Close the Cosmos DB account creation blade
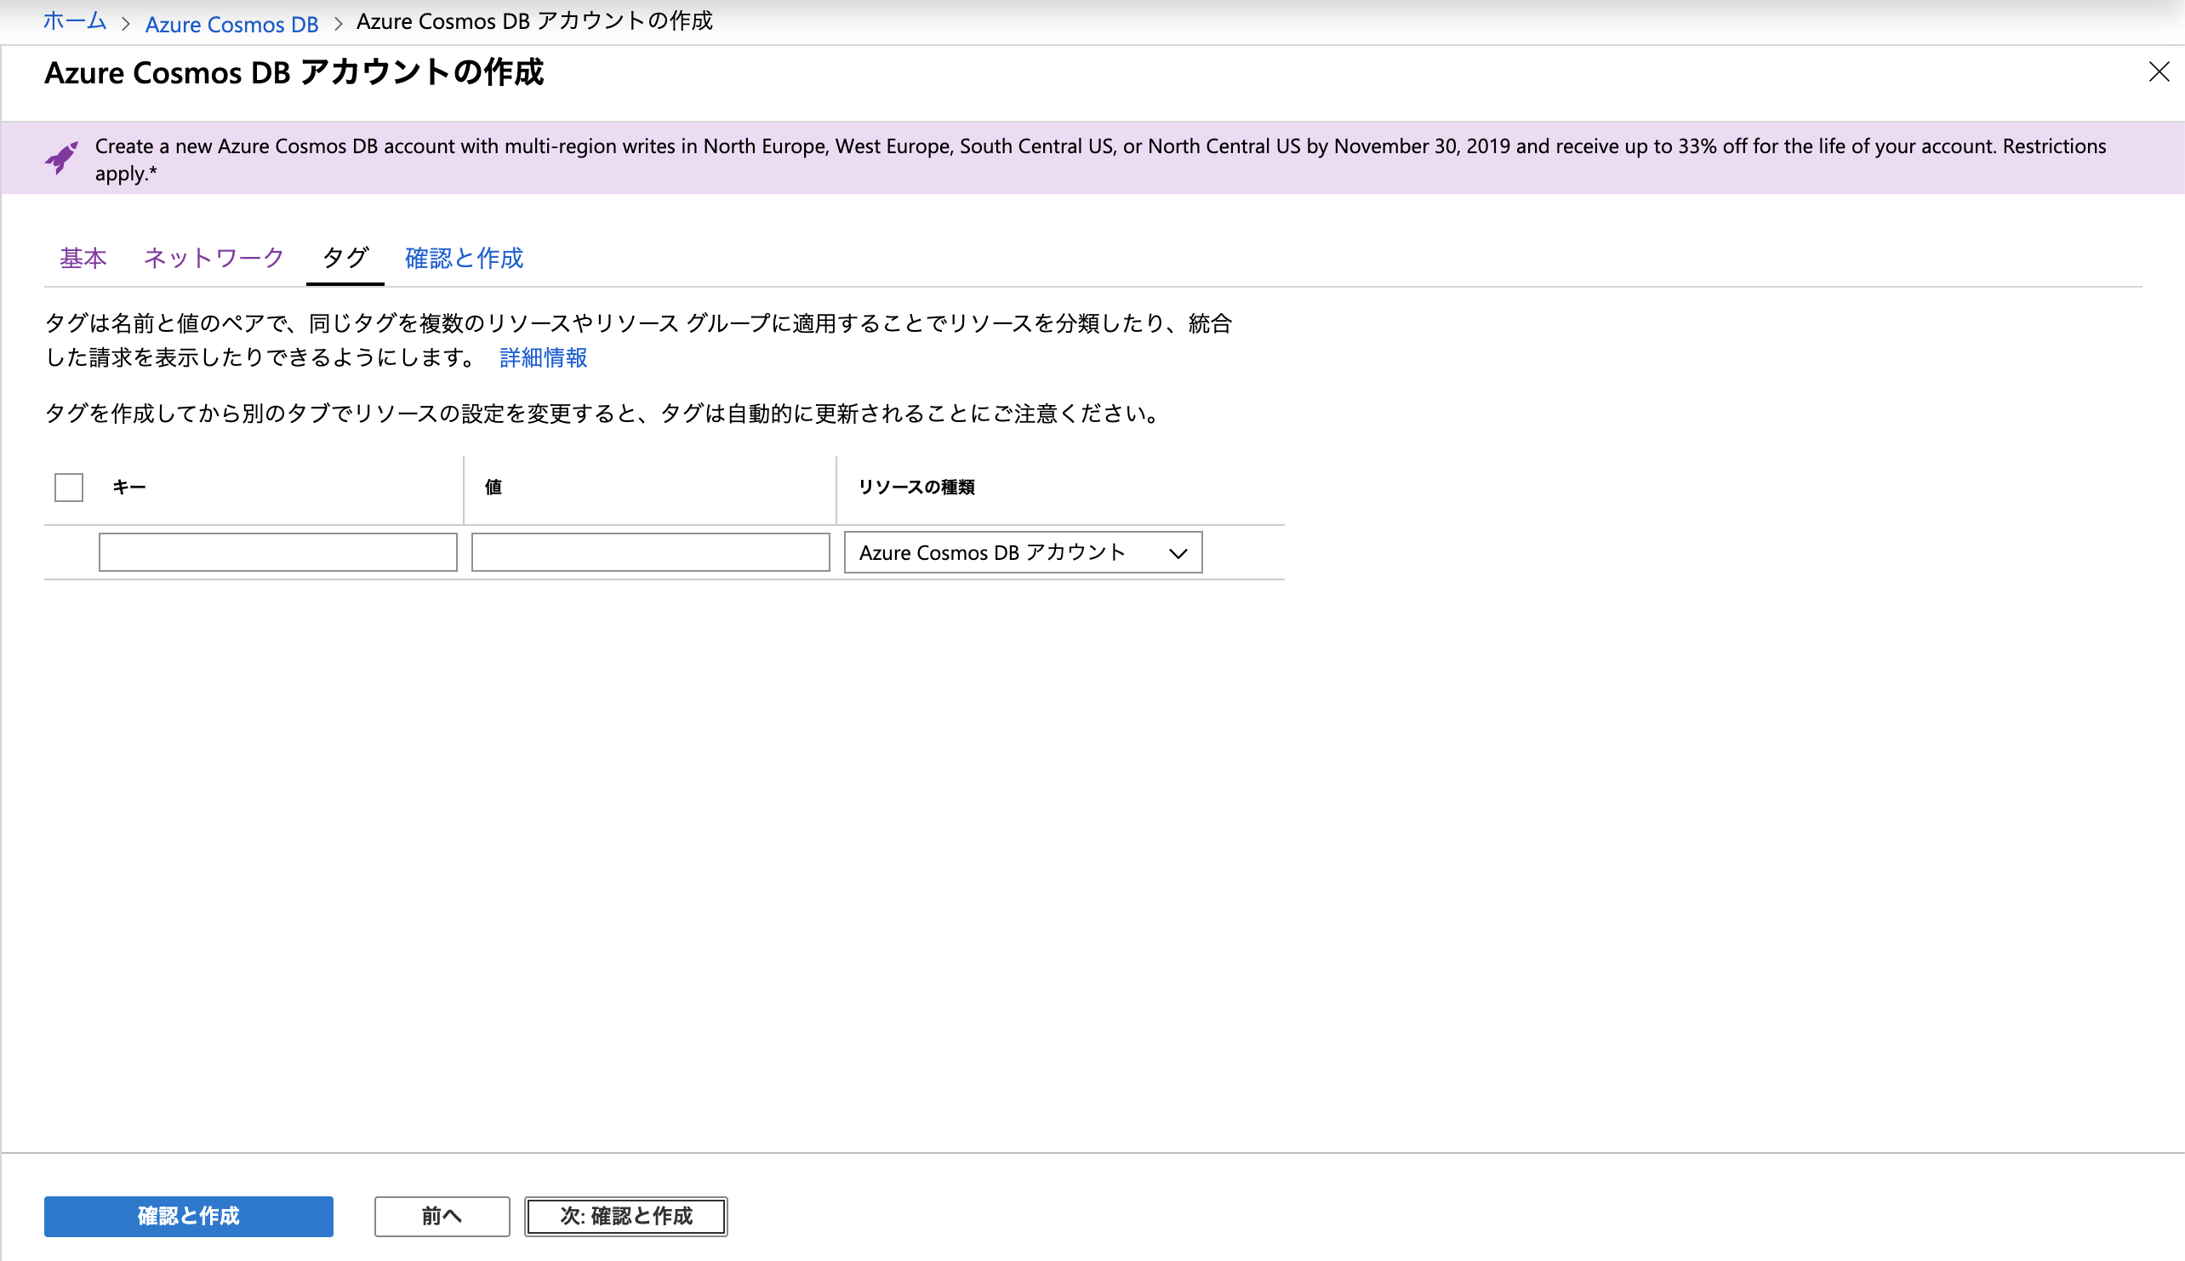 (2158, 71)
